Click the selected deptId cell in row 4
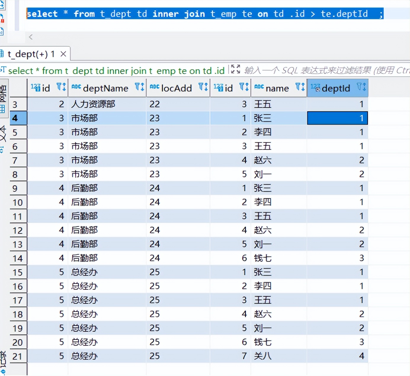Image resolution: width=410 pixels, height=376 pixels. [337, 118]
